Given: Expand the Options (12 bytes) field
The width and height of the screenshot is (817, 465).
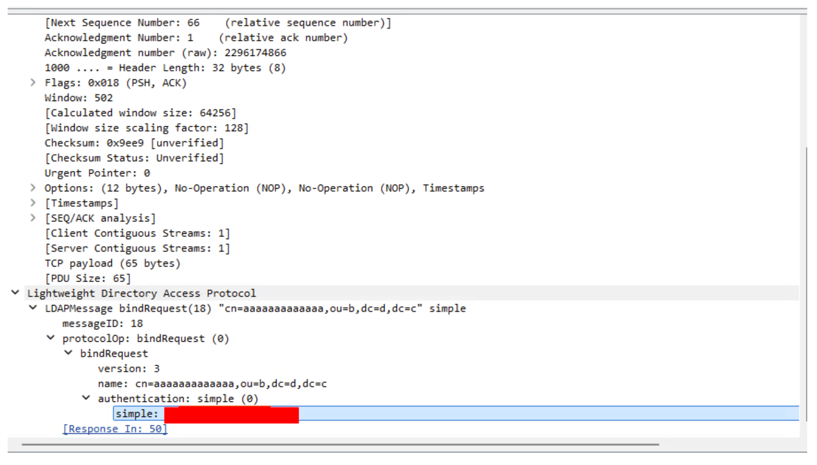Looking at the screenshot, I should [33, 188].
